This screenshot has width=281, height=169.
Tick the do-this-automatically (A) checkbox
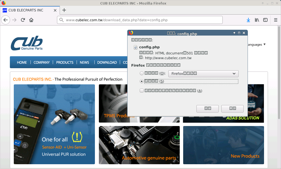tap(142, 90)
